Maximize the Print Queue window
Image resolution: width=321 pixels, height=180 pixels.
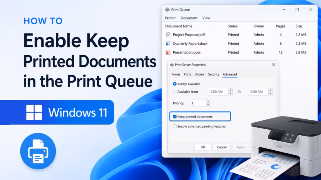297,10
